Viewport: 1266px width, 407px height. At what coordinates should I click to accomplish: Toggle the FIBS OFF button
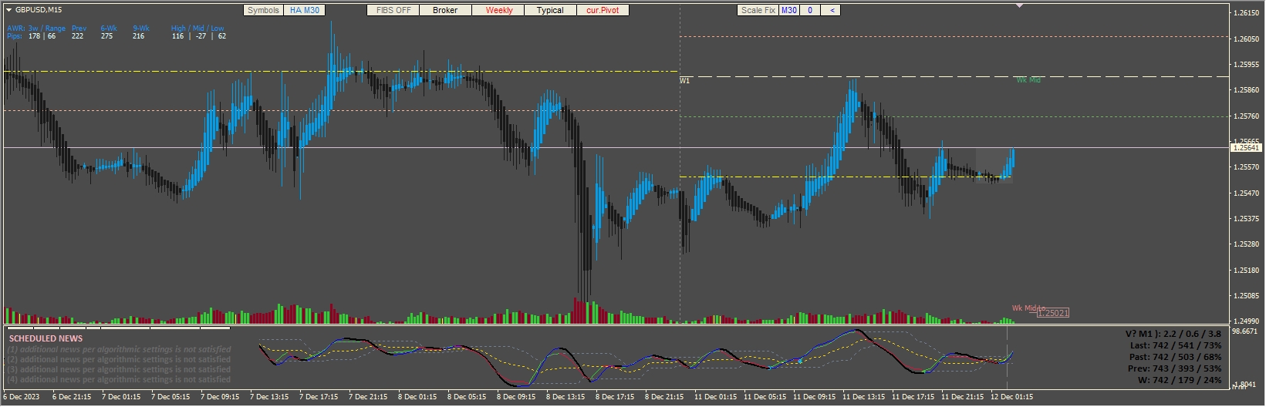(393, 10)
